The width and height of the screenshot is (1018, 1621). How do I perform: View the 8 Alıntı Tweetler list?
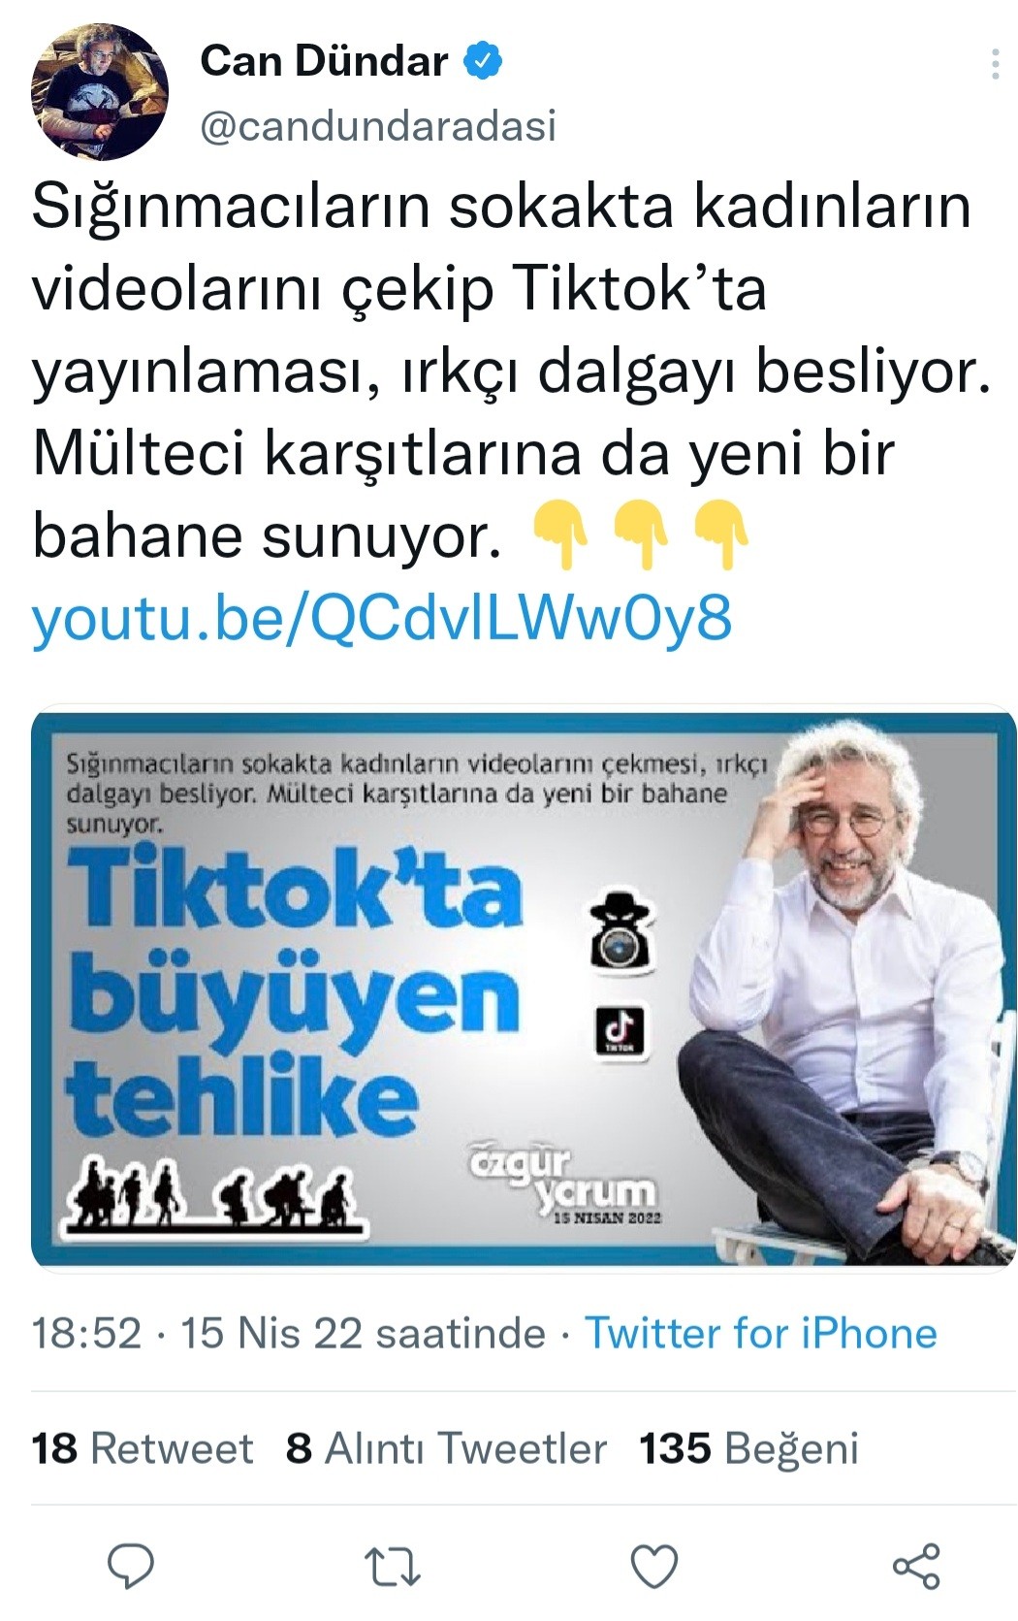pyautogui.click(x=446, y=1448)
